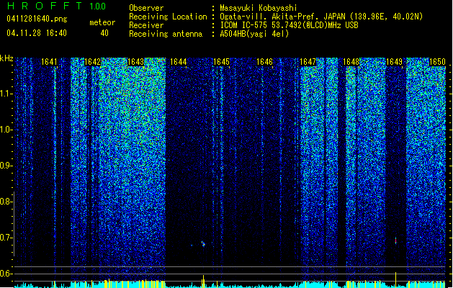Screen dimensions: 453x288
Task: Click the 1.1 frequency axis label
Action: (x=6, y=94)
